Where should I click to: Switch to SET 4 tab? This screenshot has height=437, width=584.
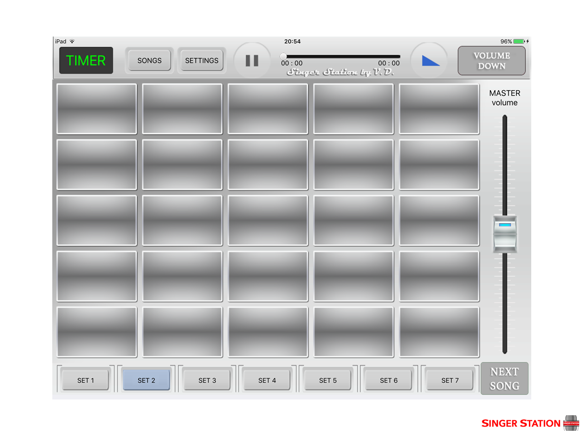click(x=267, y=380)
